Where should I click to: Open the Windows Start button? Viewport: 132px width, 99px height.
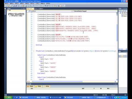(8, 97)
